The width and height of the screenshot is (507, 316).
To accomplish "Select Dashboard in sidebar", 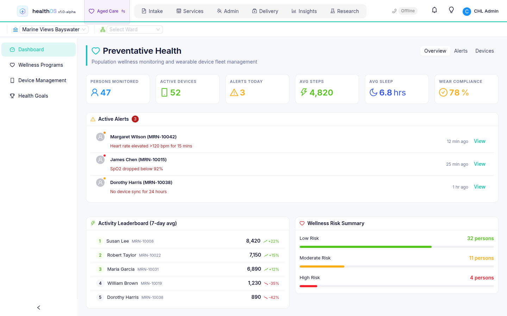I will [x=39, y=50].
